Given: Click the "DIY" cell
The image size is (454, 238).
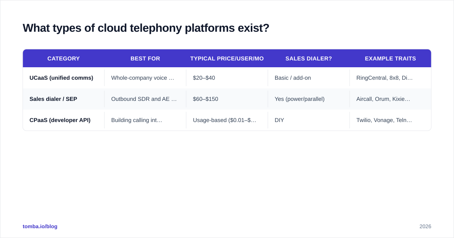Looking at the screenshot, I should 309,120.
